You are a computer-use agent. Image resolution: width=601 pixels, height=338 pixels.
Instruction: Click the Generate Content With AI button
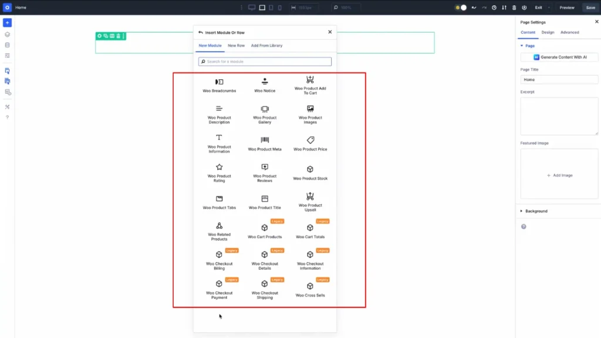coord(558,57)
